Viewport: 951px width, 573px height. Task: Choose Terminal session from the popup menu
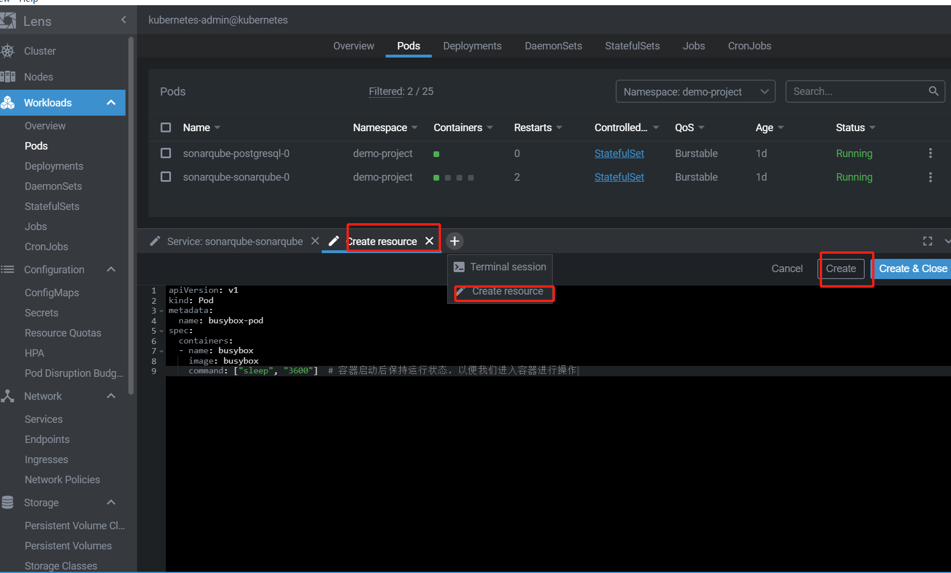point(500,267)
